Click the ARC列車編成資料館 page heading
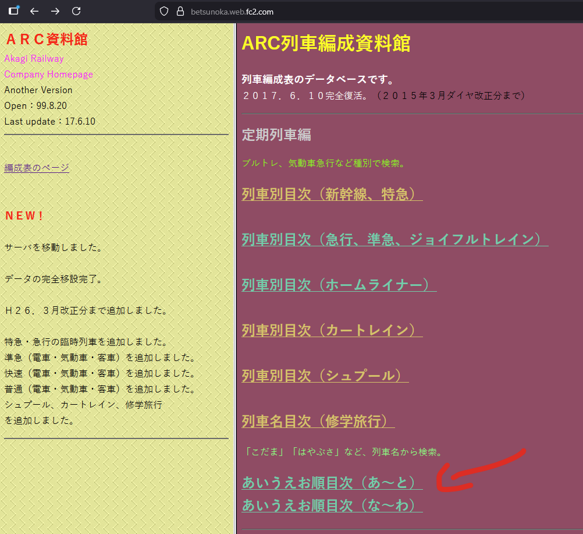 pyautogui.click(x=326, y=44)
